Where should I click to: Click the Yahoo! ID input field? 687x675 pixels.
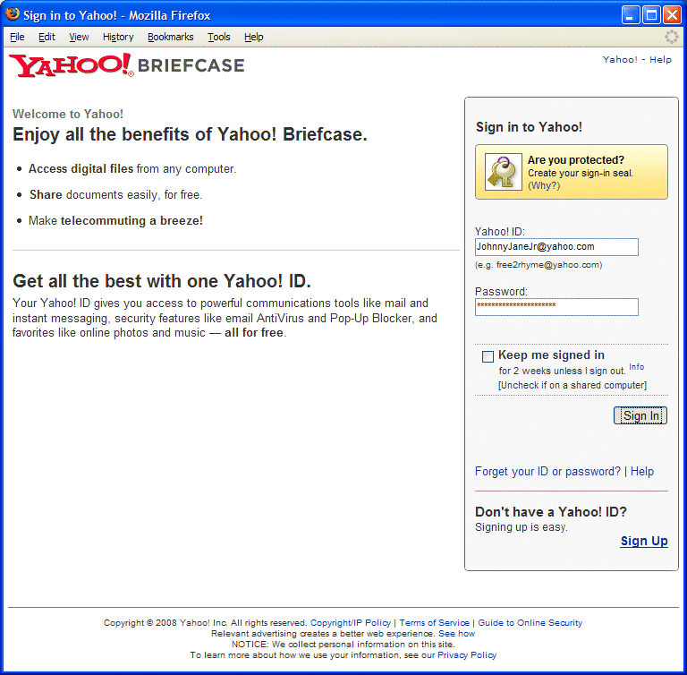[556, 247]
